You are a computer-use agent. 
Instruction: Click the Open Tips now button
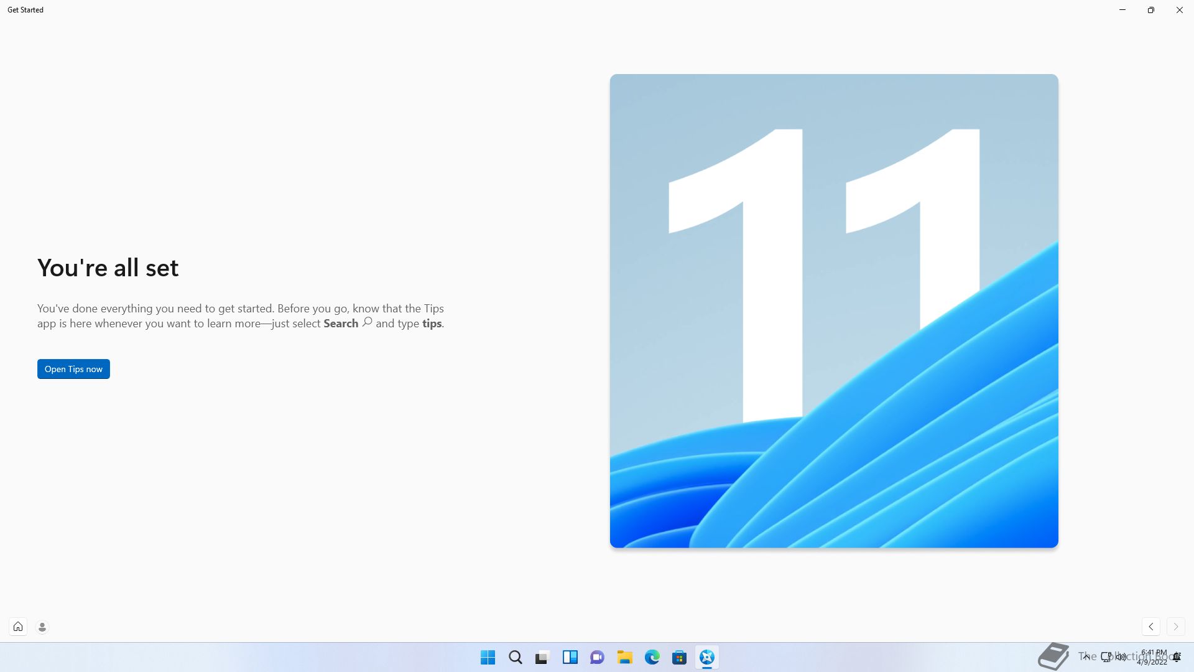point(73,369)
